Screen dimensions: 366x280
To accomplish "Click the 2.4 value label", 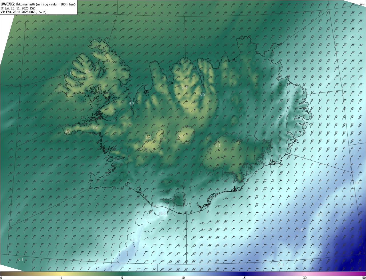I will click(x=184, y=88).
